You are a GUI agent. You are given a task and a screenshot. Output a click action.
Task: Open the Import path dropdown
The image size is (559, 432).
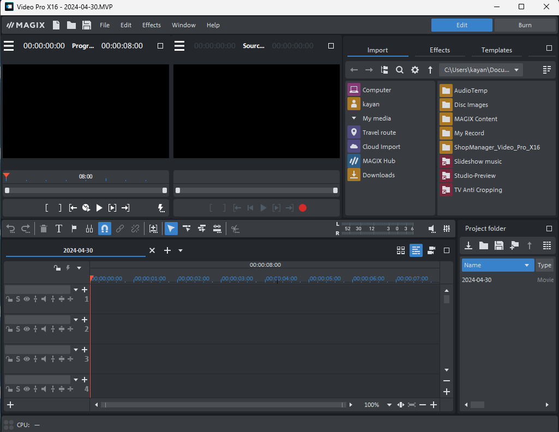pyautogui.click(x=516, y=70)
